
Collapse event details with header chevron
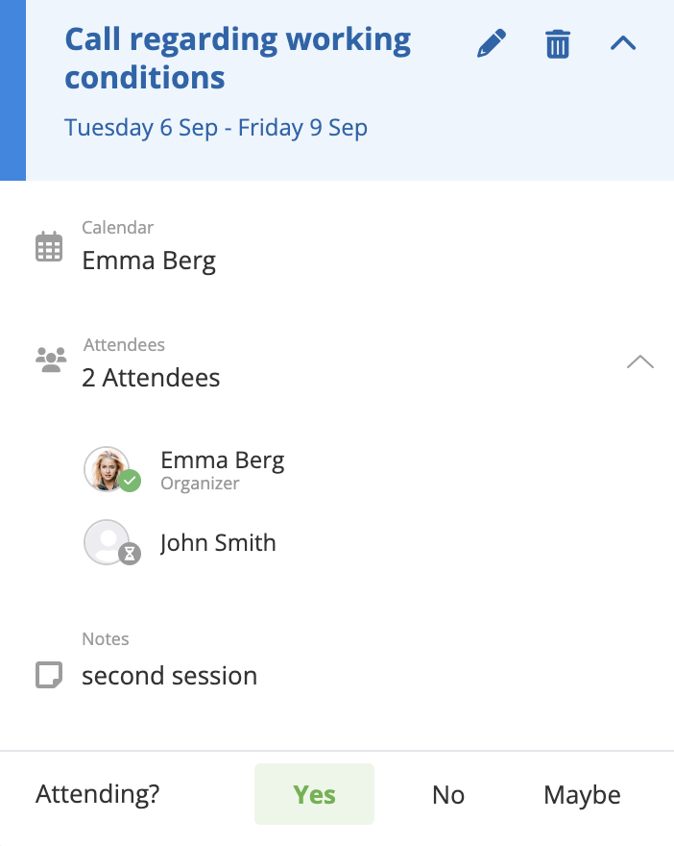click(623, 43)
